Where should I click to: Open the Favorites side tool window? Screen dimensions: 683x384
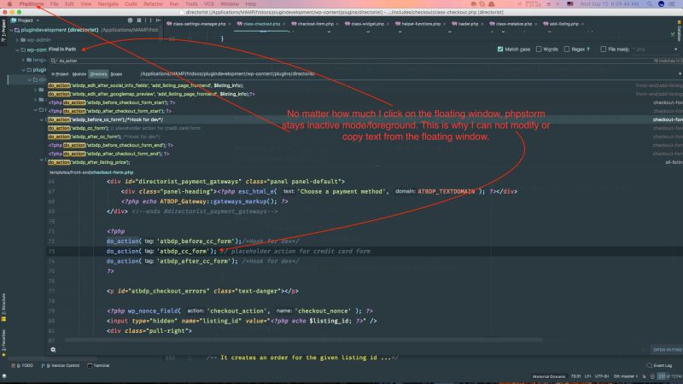(3, 343)
